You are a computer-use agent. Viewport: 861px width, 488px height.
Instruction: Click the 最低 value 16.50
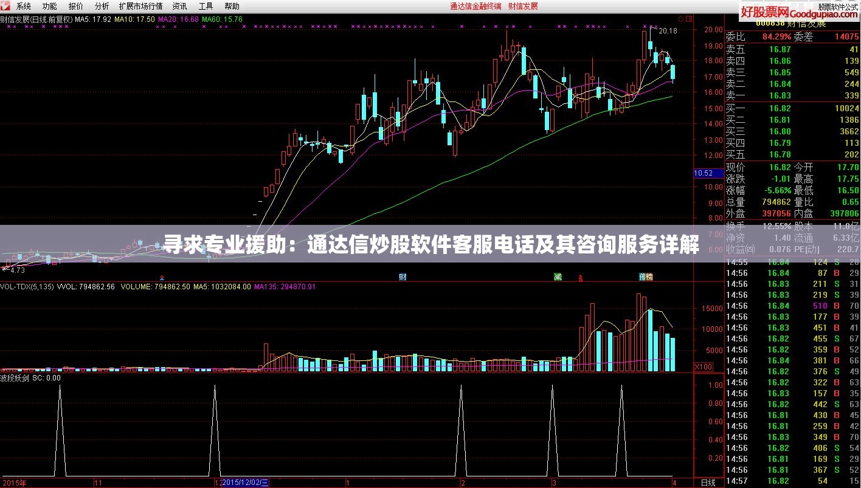coord(848,190)
